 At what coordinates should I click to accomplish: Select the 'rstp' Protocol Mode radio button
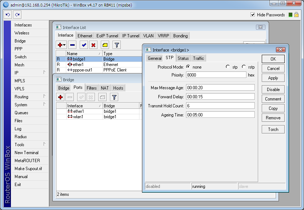coord(244,67)
